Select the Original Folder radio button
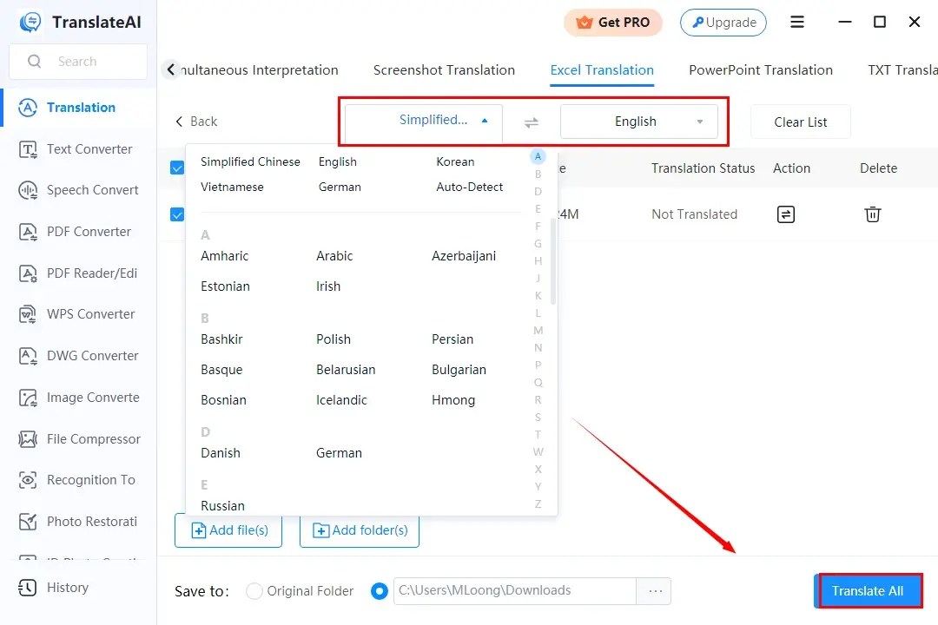The height and width of the screenshot is (625, 938). coord(254,590)
